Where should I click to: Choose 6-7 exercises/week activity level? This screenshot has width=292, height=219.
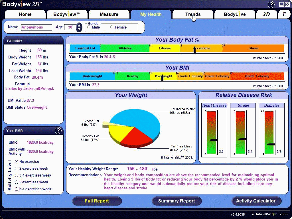[17, 189]
